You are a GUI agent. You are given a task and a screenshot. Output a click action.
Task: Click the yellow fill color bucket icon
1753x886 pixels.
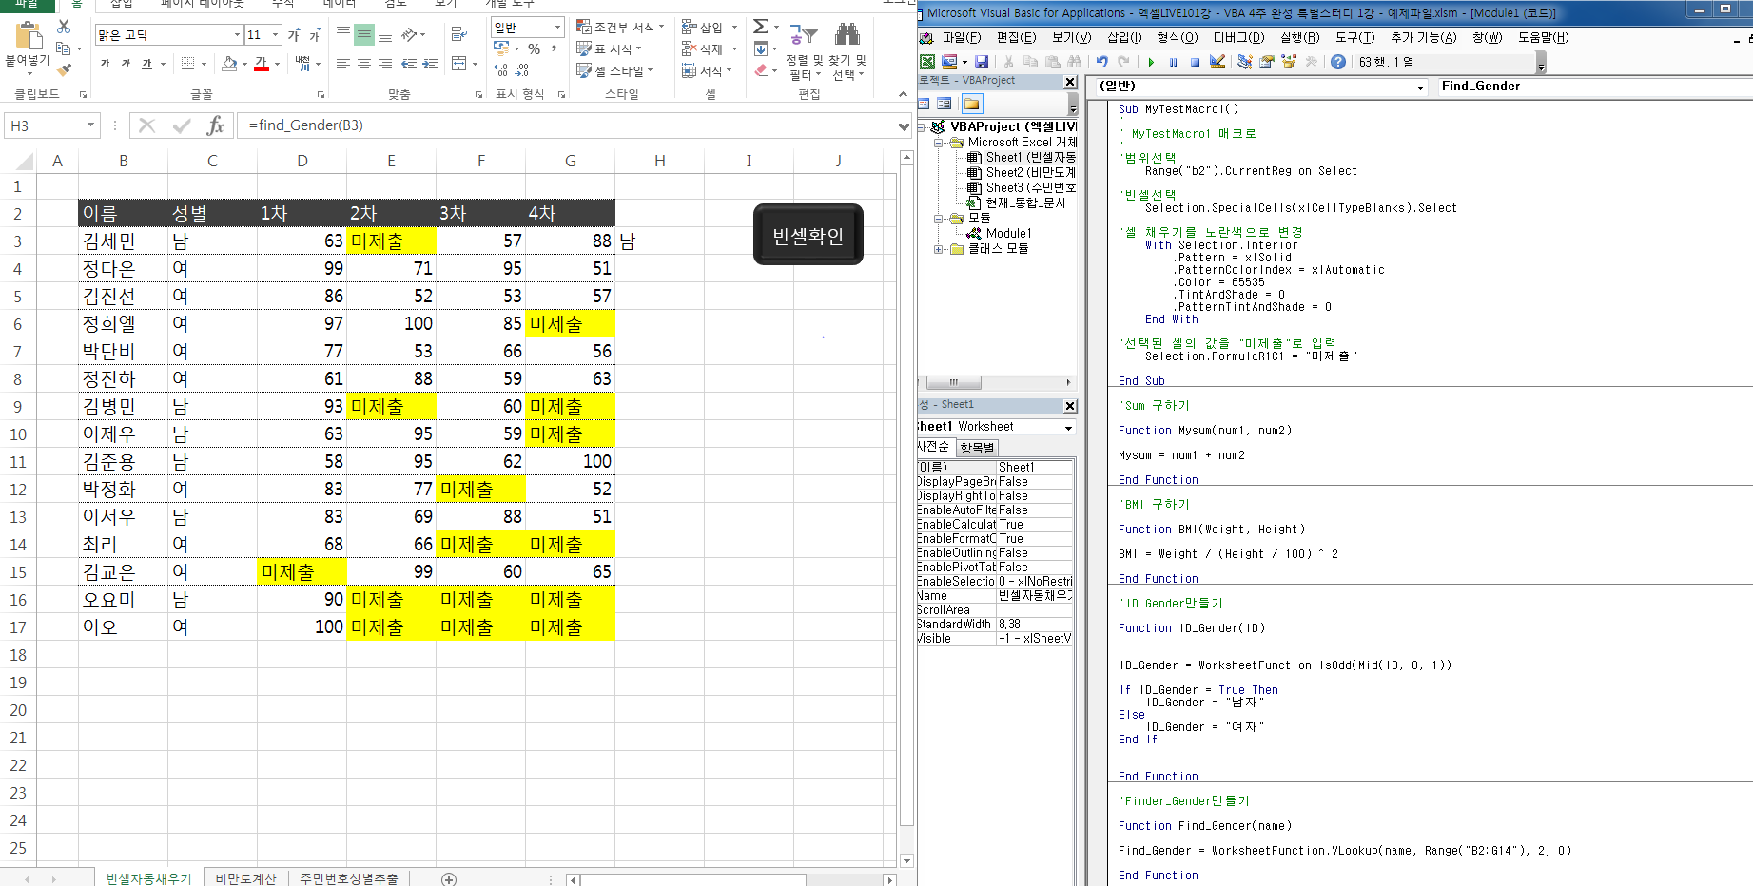coord(229,64)
